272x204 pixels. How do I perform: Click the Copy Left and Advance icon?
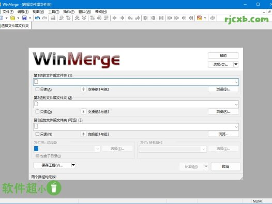tap(138, 18)
